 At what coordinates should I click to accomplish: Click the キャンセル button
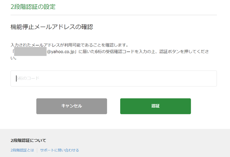coord(71,106)
